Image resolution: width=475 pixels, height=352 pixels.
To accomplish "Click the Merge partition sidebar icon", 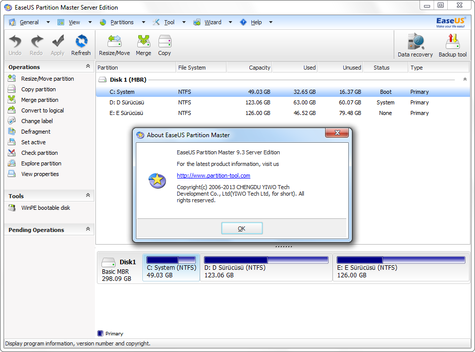I will [12, 99].
